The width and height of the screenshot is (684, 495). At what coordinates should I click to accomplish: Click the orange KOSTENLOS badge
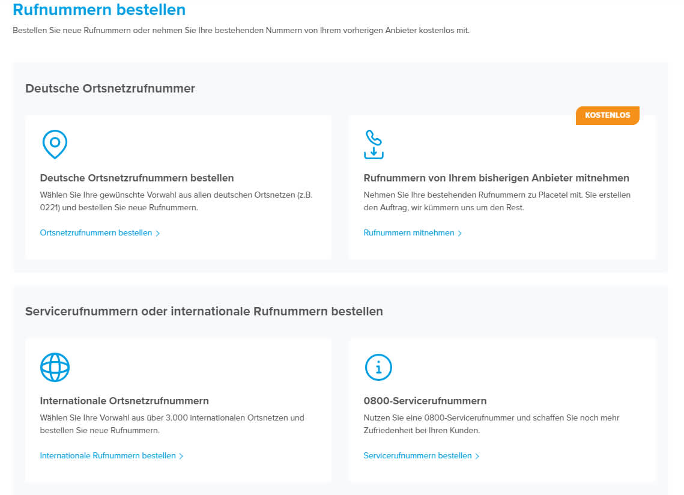pyautogui.click(x=607, y=115)
